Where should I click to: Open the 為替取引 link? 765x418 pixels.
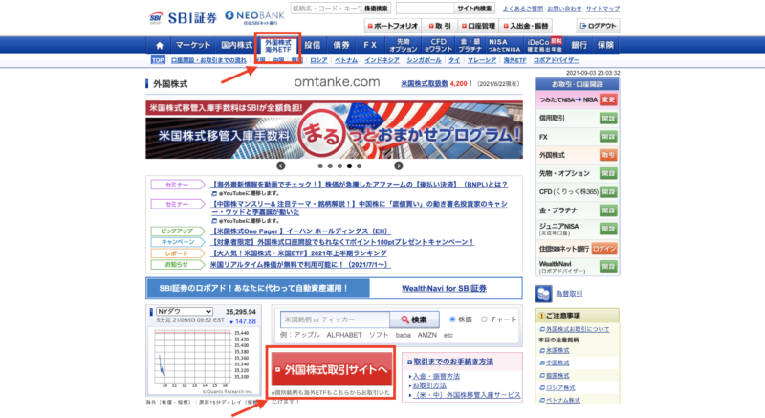569,294
